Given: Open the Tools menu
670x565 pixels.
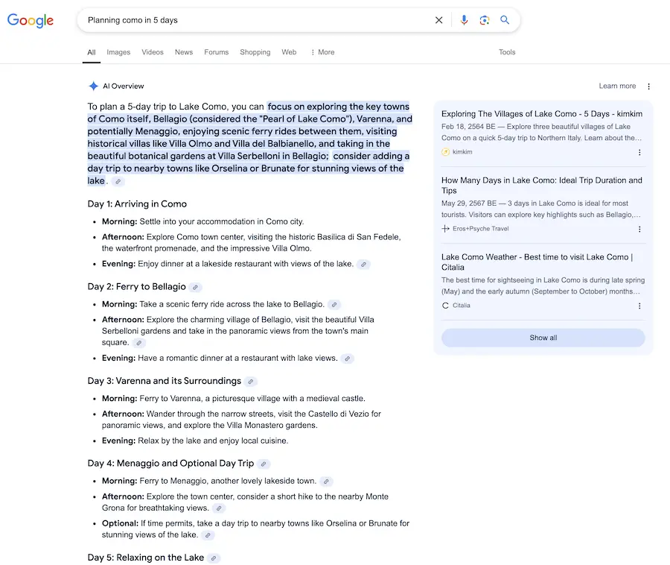Looking at the screenshot, I should click(507, 52).
